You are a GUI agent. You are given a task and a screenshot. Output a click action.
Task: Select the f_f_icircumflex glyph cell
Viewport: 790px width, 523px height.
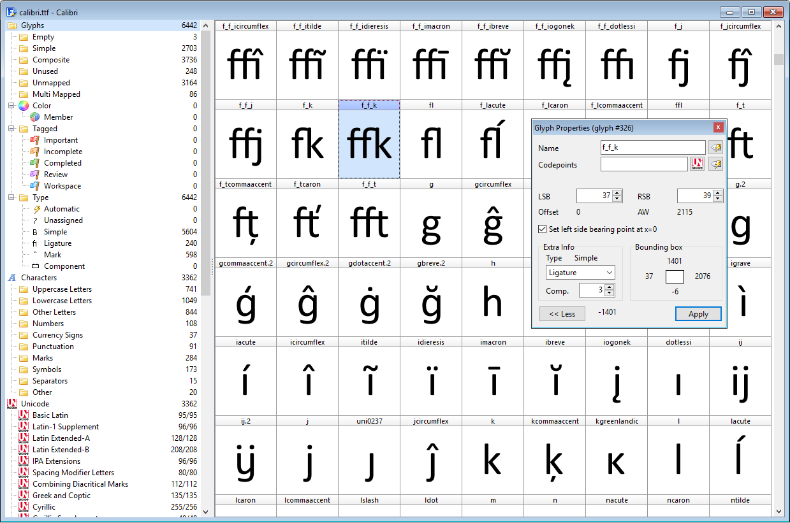(245, 61)
